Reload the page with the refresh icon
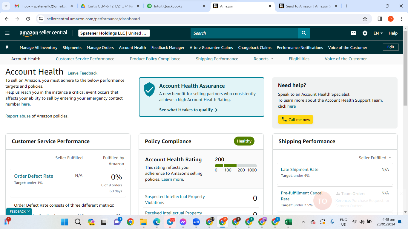The image size is (408, 229). [28, 19]
